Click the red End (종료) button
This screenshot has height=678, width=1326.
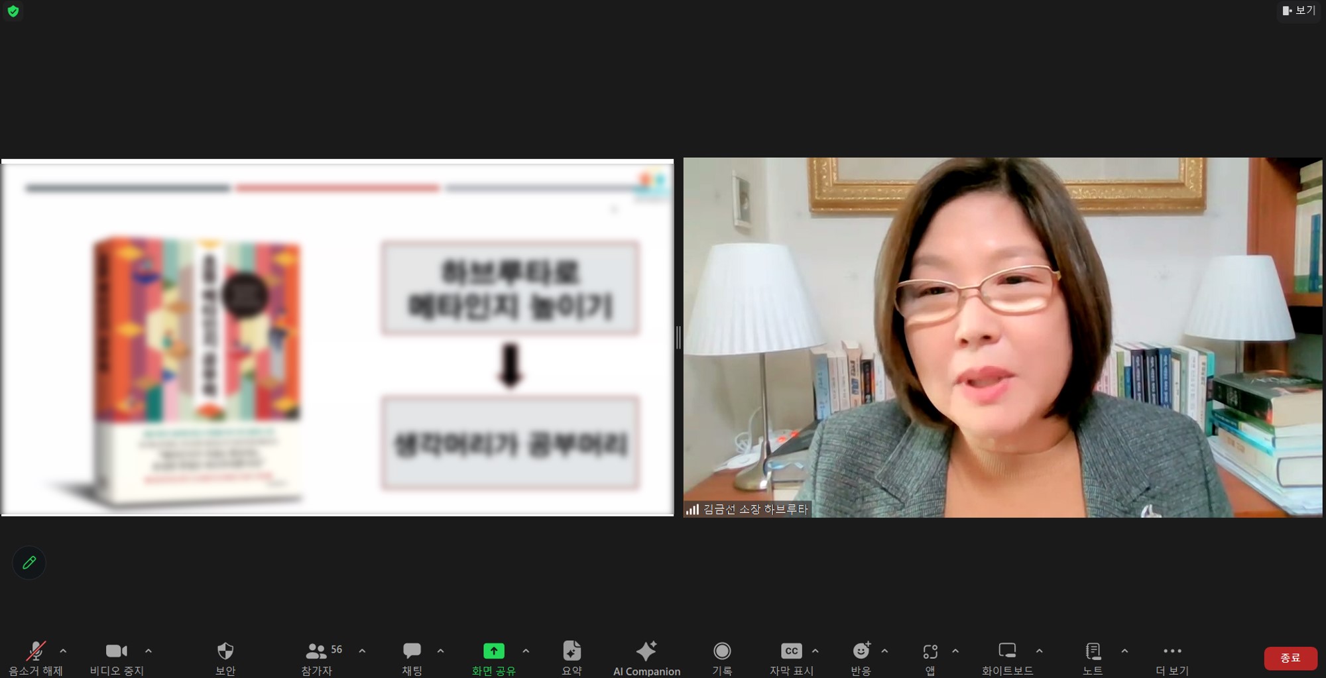[1290, 657]
